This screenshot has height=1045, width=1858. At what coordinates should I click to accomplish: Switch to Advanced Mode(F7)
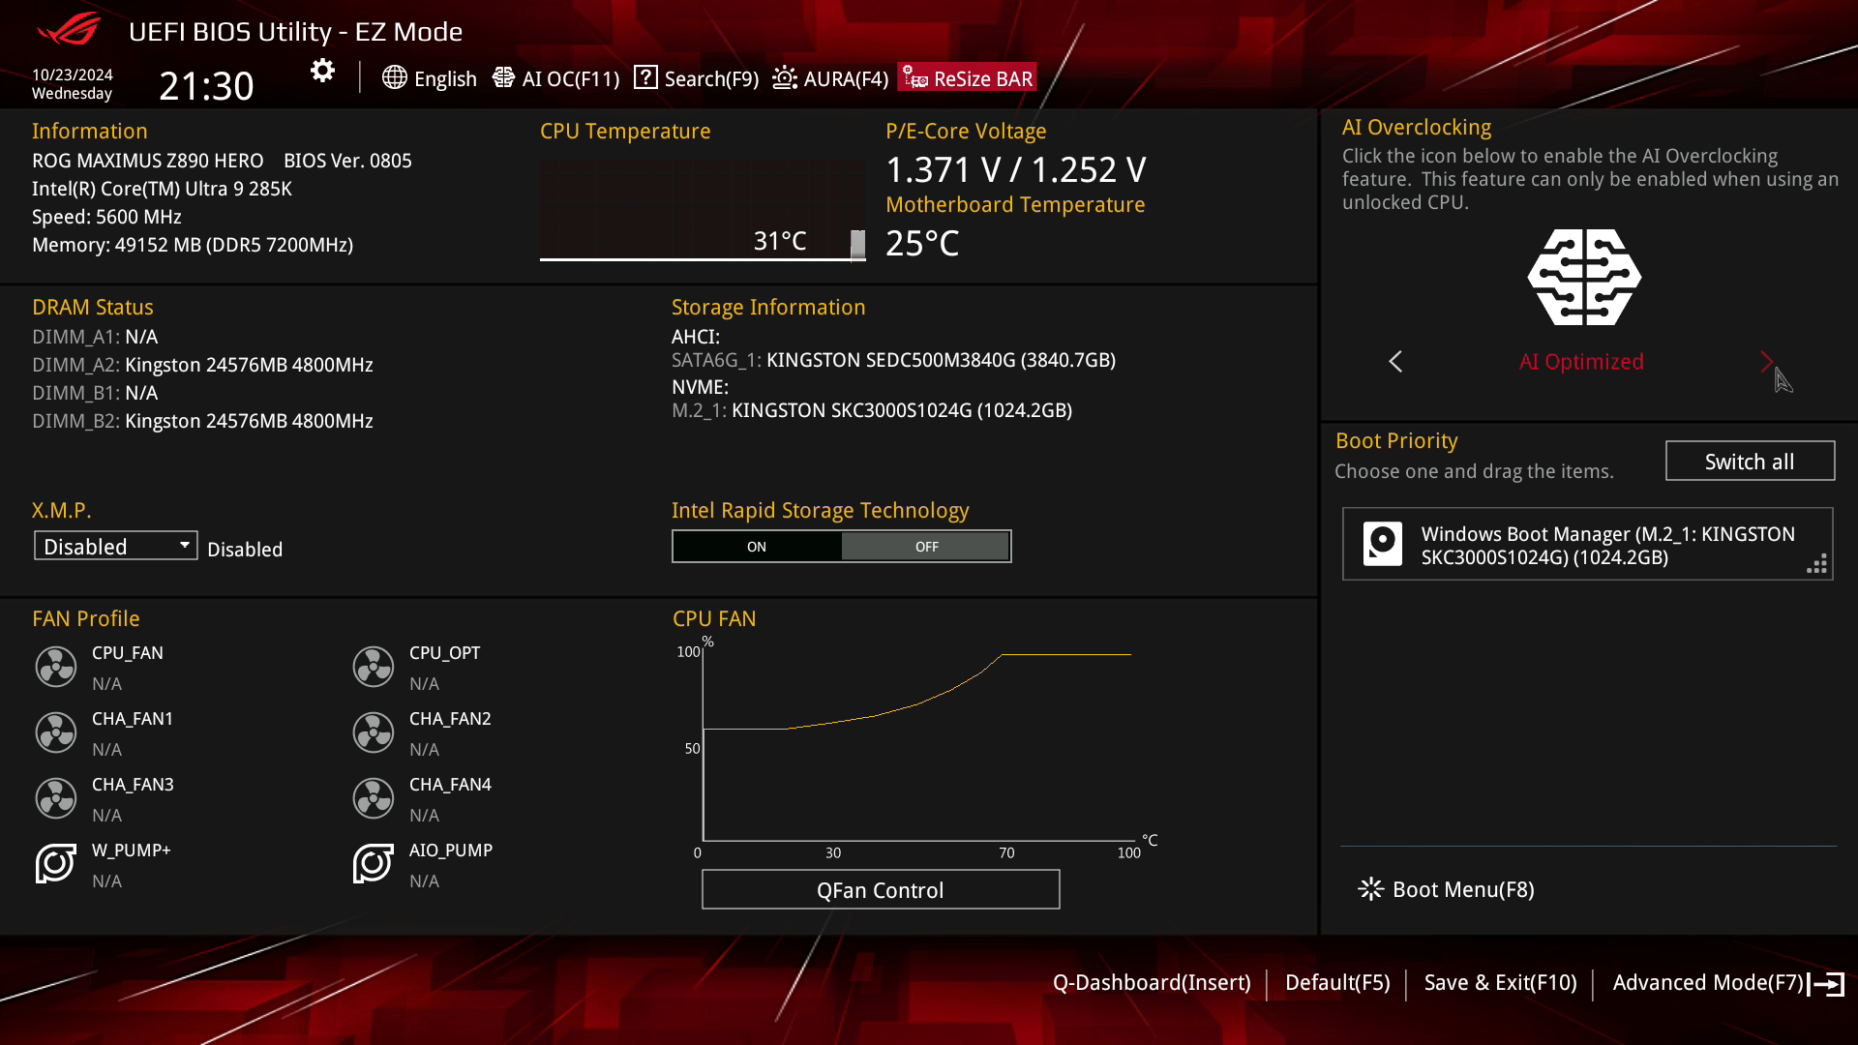1707,982
